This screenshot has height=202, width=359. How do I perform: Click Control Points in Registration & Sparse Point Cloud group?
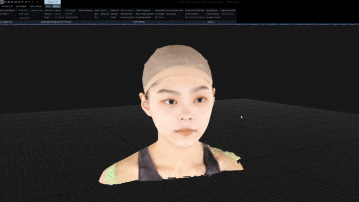71,18
